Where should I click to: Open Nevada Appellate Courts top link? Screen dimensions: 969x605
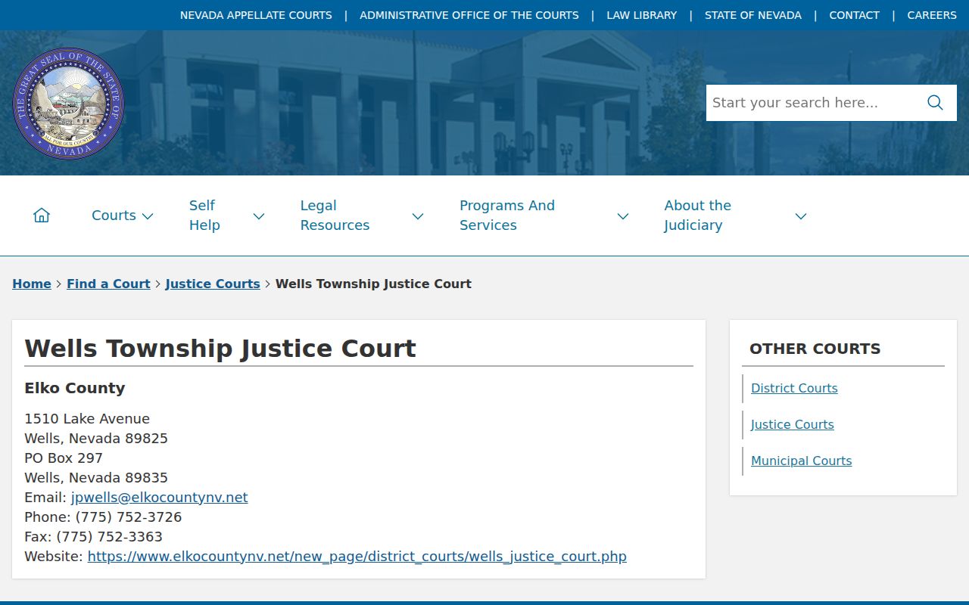(256, 15)
